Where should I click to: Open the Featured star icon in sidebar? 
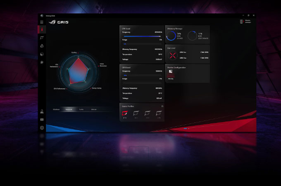click(42, 62)
